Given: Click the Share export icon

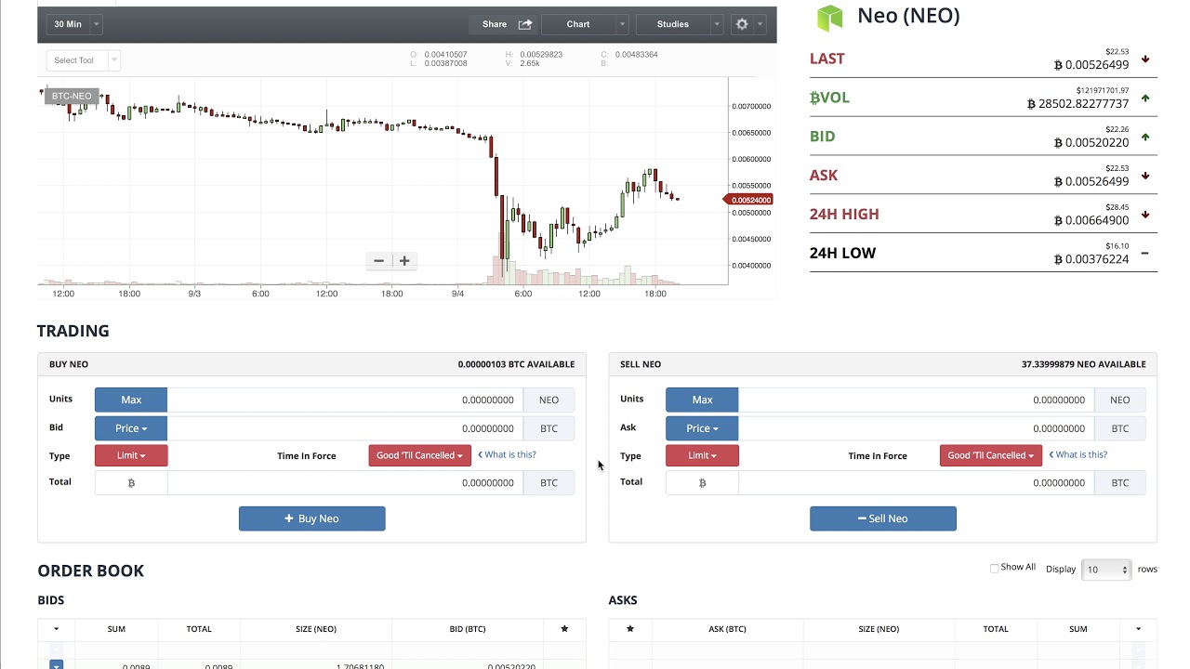Looking at the screenshot, I should tap(525, 24).
